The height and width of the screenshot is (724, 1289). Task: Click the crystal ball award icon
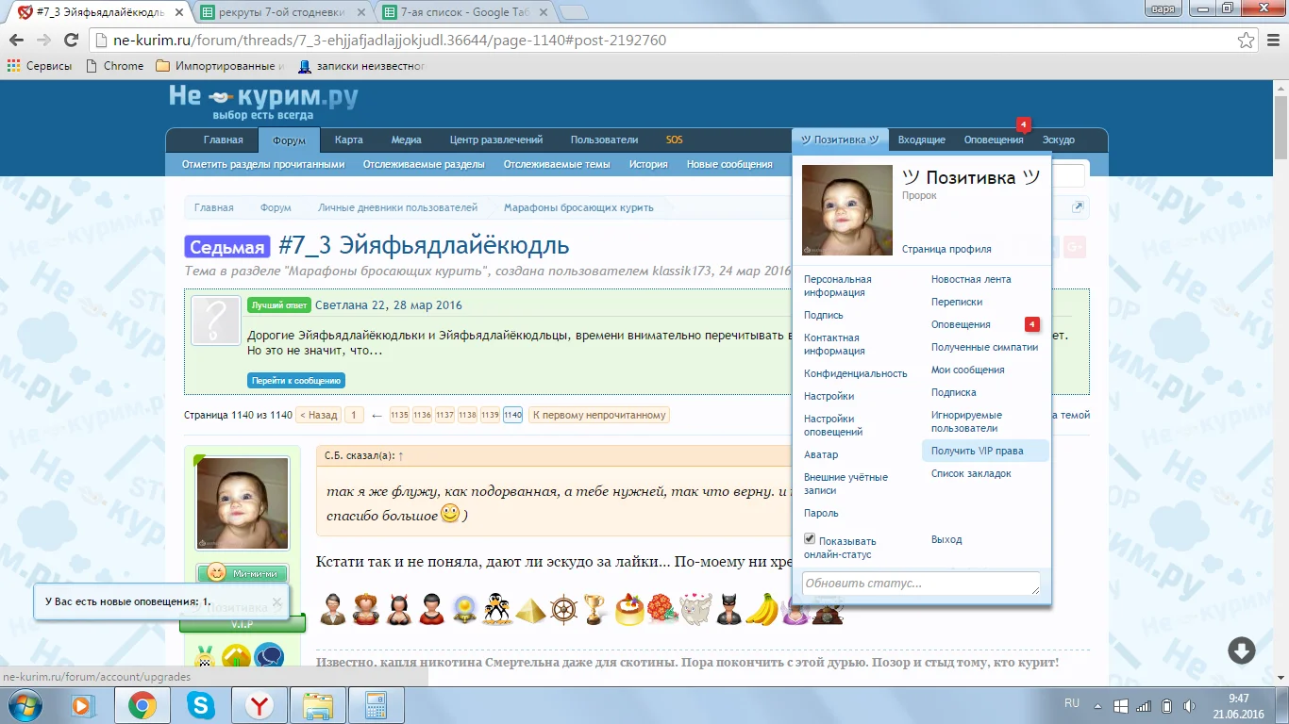(x=463, y=609)
